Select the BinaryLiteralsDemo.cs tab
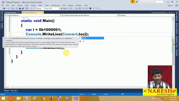This screenshot has height=101, width=179. [30, 13]
